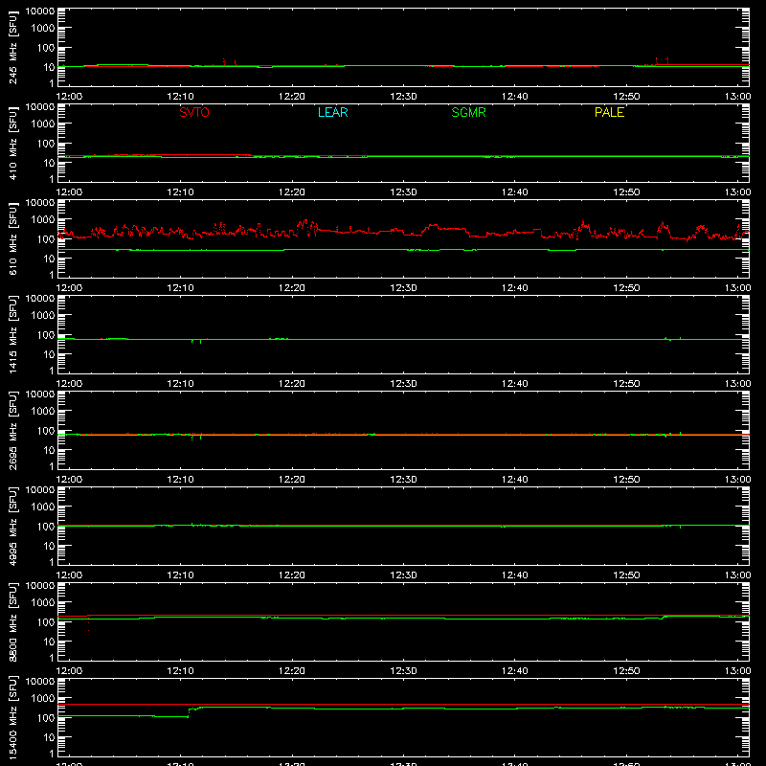766x766 pixels.
Task: Select the 410 MHz [SFU] axis title
Action: tap(12, 144)
